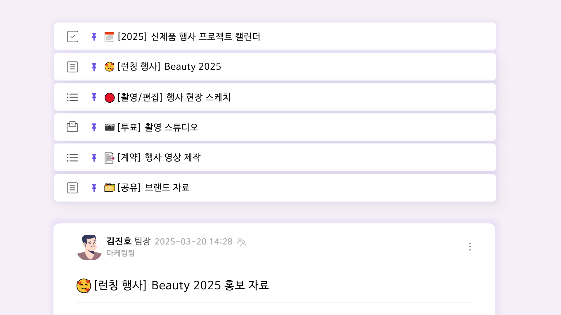Viewport: 561px width, 315px height.
Task: Open 김진호 팀장's profile avatar
Action: (x=89, y=247)
